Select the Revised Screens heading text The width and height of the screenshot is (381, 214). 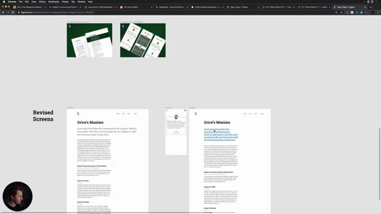[43, 116]
